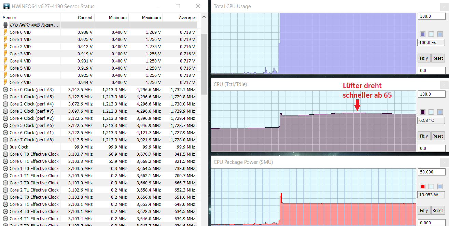Click the 100.0 maximum field of CPU (Tctl/Tdie)
Image resolution: width=449 pixels, height=226 pixels.
(x=431, y=94)
